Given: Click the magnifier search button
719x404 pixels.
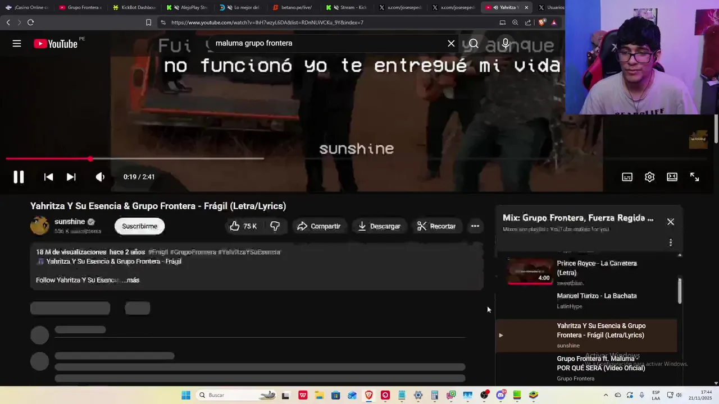Looking at the screenshot, I should click(474, 43).
